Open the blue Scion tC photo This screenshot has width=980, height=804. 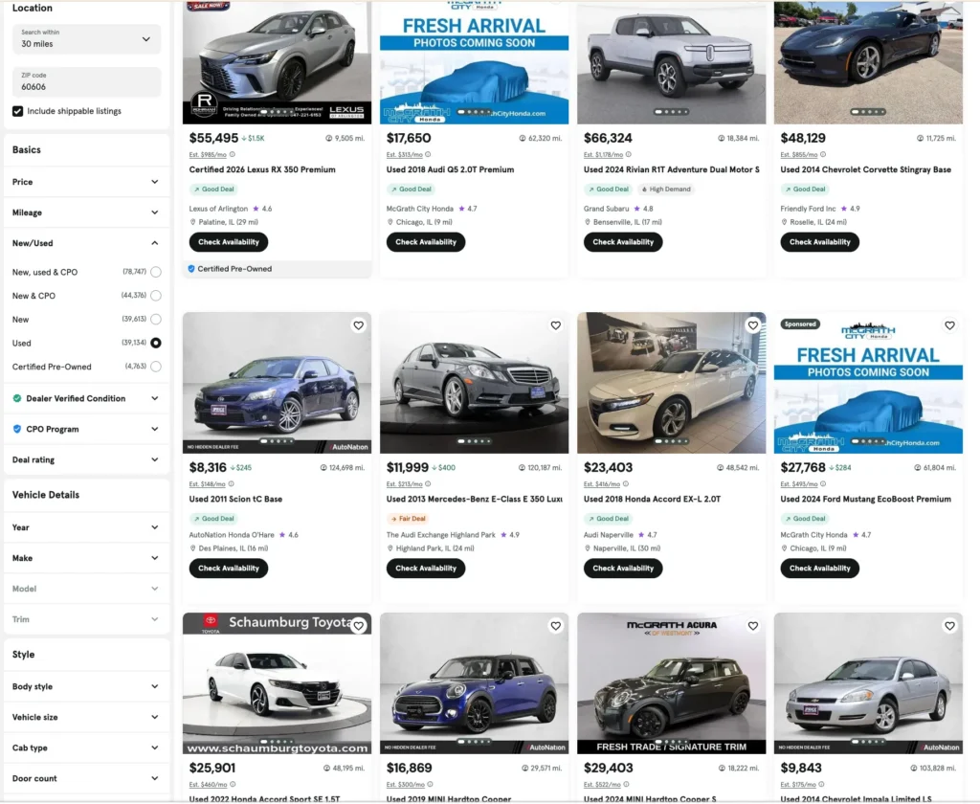click(x=277, y=383)
